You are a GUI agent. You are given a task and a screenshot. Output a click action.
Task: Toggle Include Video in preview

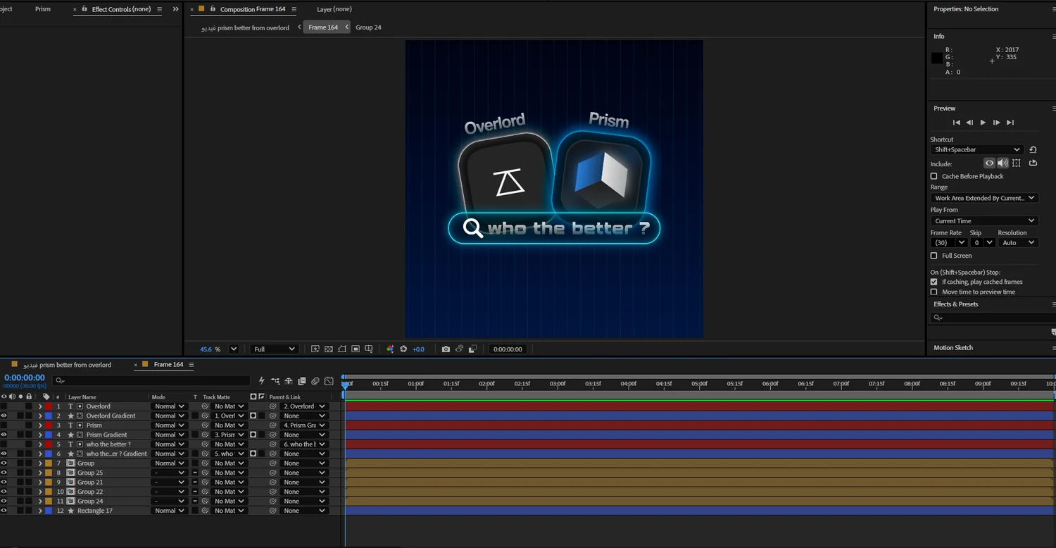[x=989, y=163]
